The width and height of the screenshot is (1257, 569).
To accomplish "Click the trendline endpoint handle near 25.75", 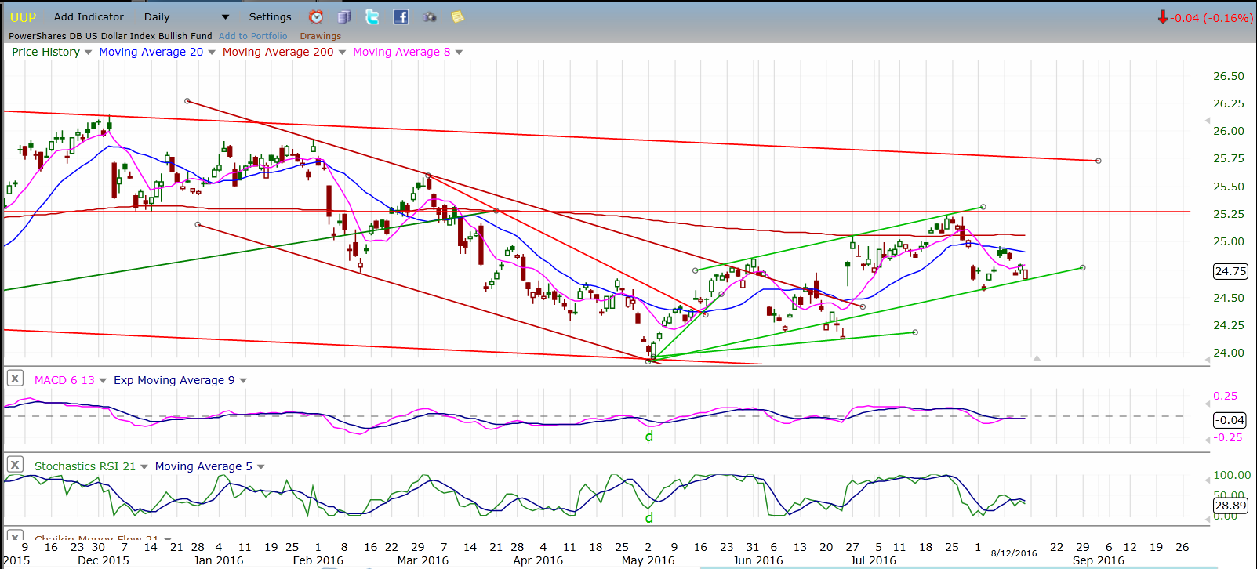I will 1098,161.
